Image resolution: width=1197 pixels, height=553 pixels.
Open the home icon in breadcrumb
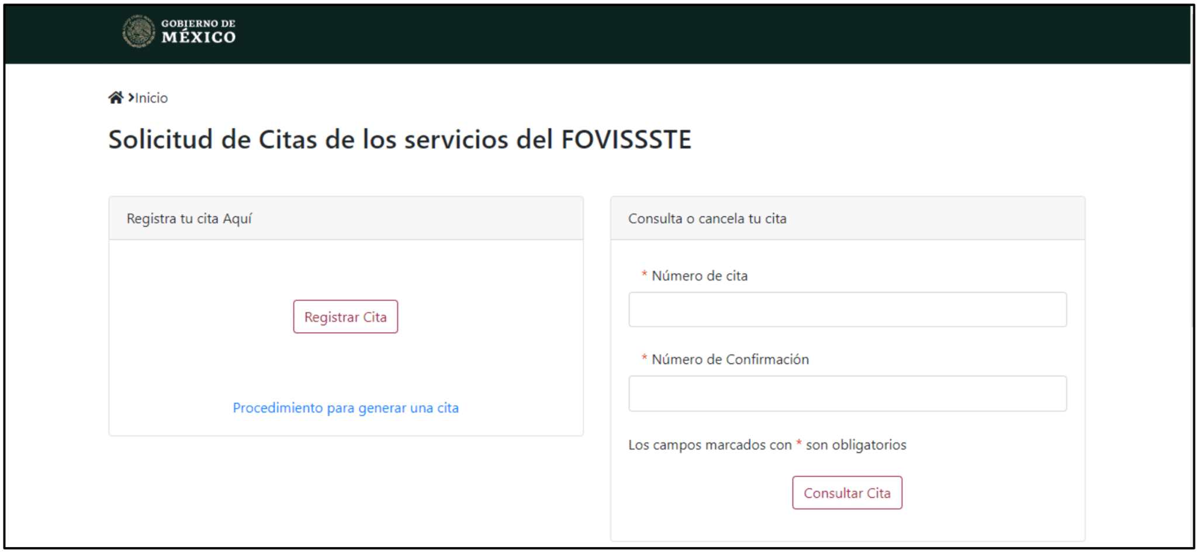(116, 98)
